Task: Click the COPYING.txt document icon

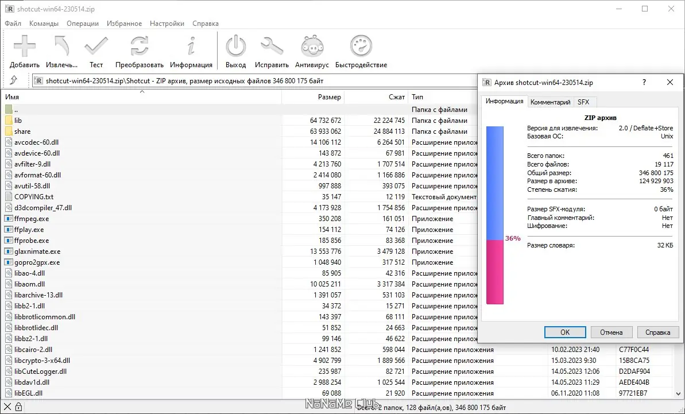Action: click(9, 197)
